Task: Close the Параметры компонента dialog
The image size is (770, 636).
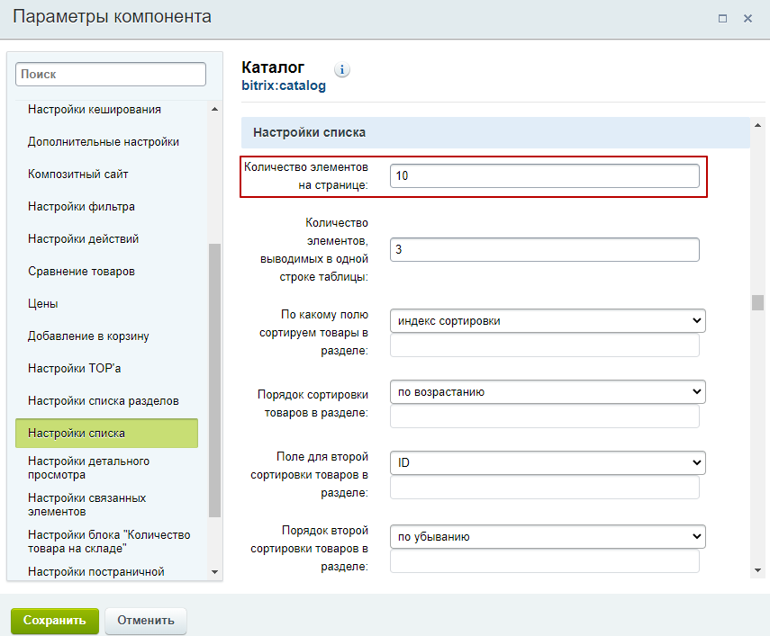Action: click(747, 19)
